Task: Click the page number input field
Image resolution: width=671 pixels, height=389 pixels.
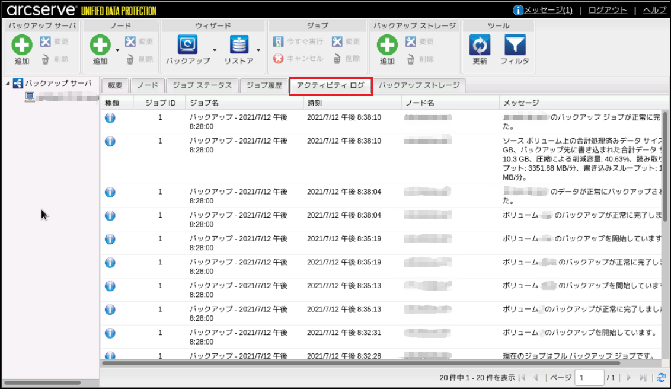Action: pos(589,378)
